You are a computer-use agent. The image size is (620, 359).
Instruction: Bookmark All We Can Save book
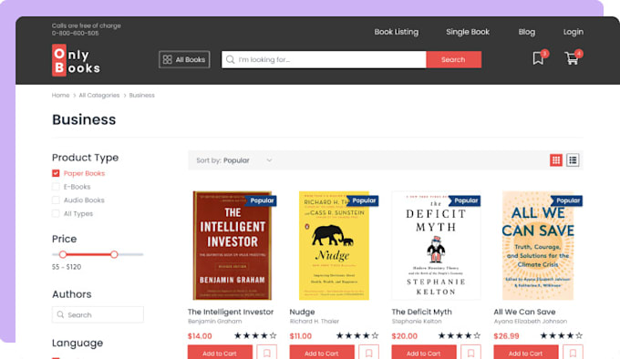(x=573, y=353)
